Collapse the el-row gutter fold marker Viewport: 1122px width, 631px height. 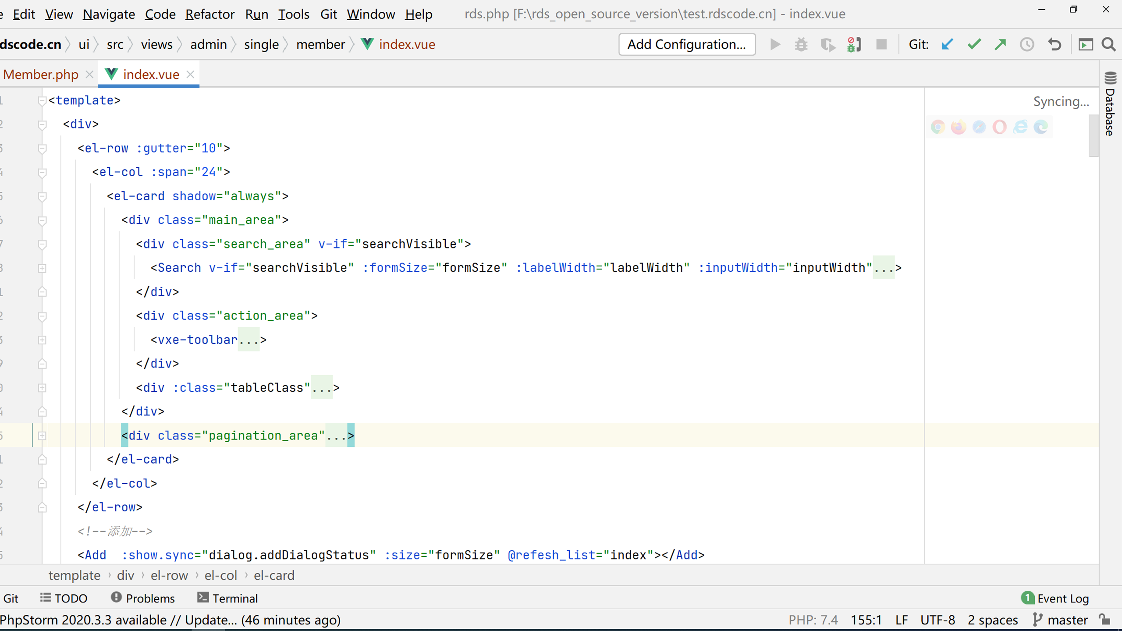tap(42, 149)
